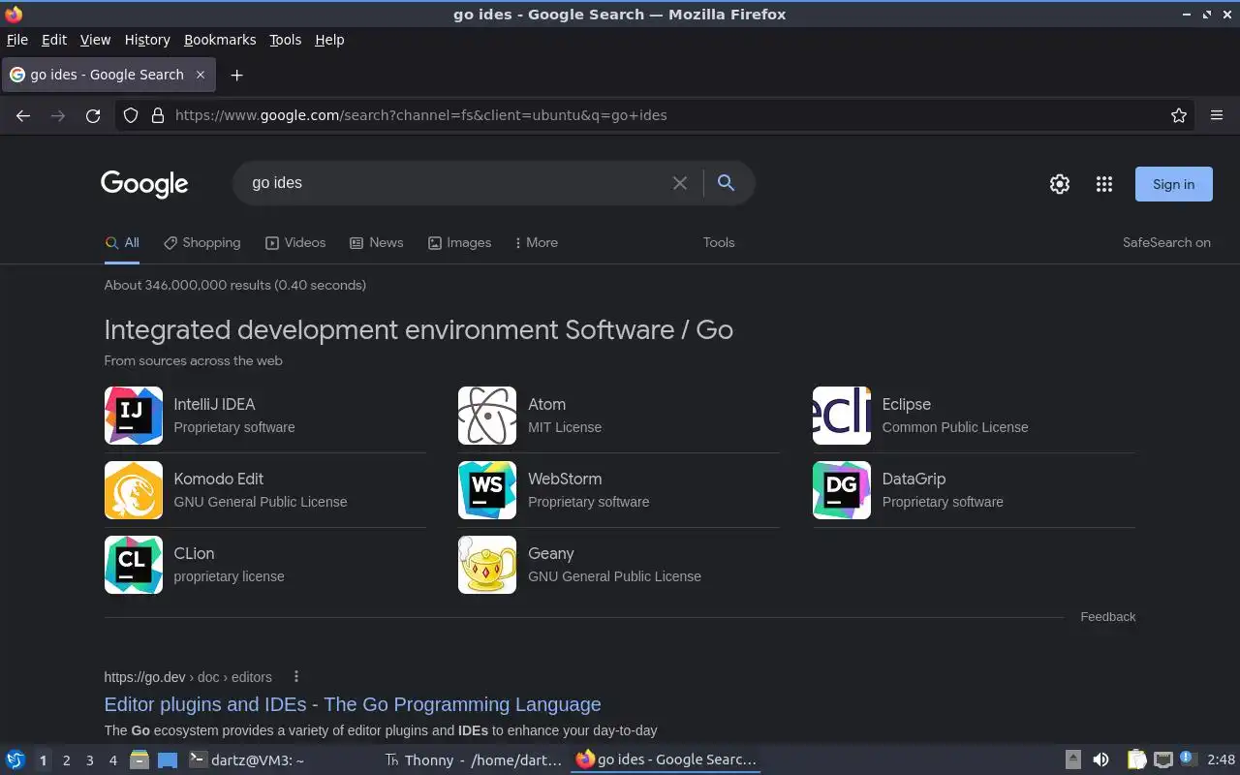Open the Edit menu
This screenshot has width=1240, height=775.
[54, 40]
